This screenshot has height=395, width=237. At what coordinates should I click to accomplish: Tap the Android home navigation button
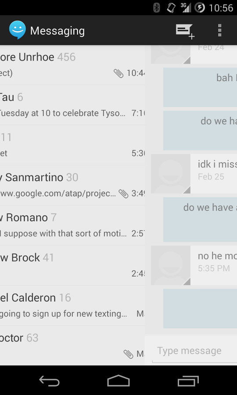pyautogui.click(x=118, y=381)
